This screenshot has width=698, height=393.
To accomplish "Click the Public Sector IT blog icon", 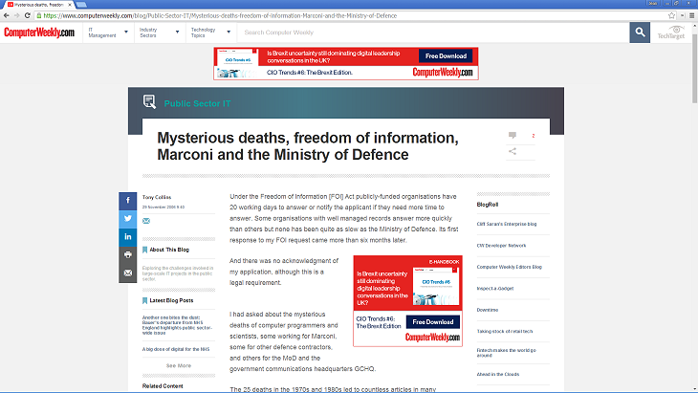I will pyautogui.click(x=149, y=102).
